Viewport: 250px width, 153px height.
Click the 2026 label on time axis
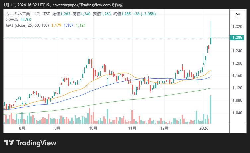point(203,128)
